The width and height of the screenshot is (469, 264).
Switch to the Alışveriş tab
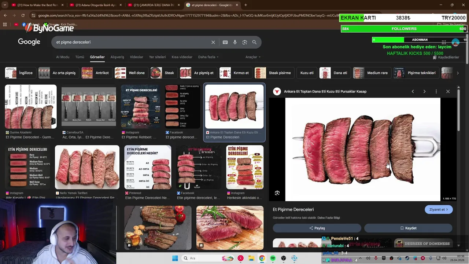pos(117,57)
